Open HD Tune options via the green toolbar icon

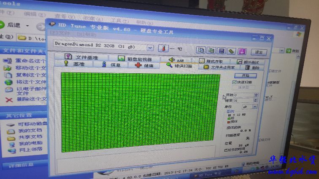[x=231, y=51]
